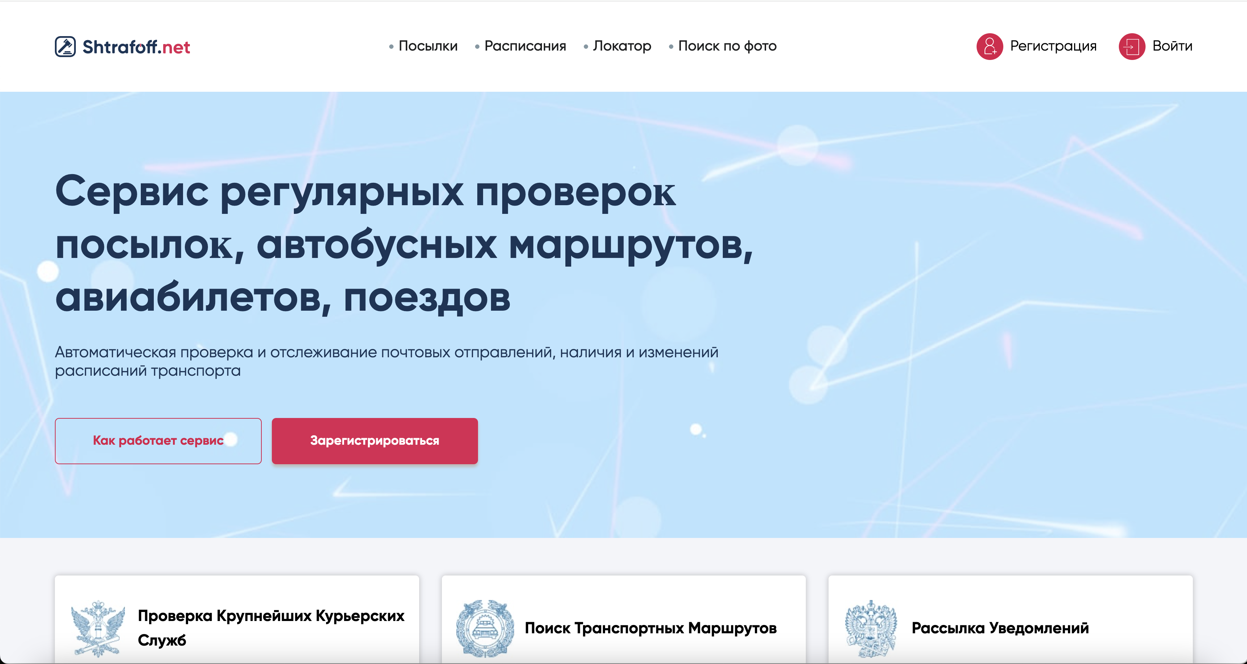Click the red login arrow icon
1247x664 pixels.
pos(1131,47)
